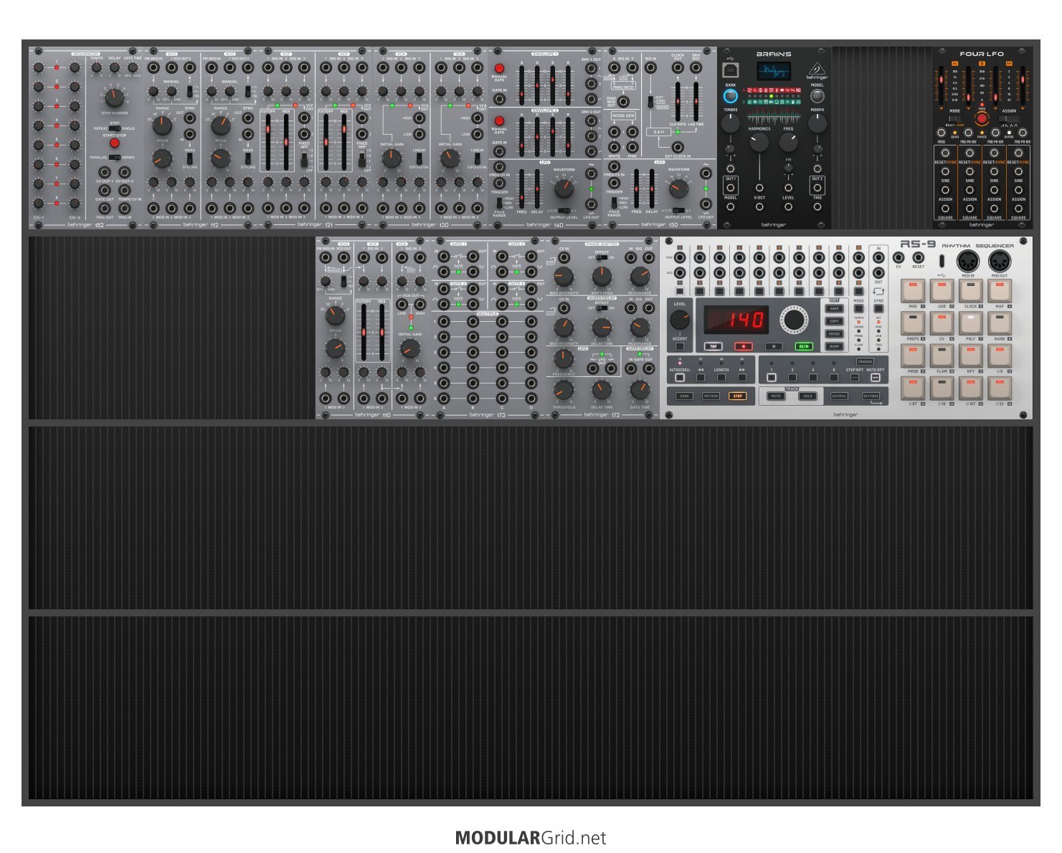The width and height of the screenshot is (1062, 853).
Task: Toggle the Mode switch on Four LFO
Action: [x=954, y=119]
